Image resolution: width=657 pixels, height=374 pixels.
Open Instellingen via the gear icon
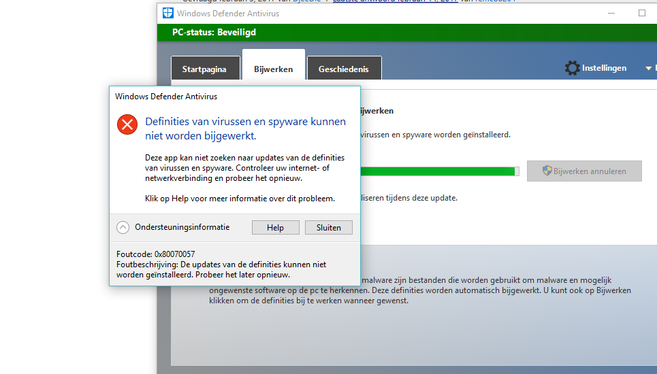[x=572, y=68]
